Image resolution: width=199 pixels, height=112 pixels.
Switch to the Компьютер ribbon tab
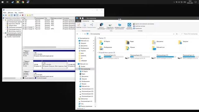coord(86,21)
